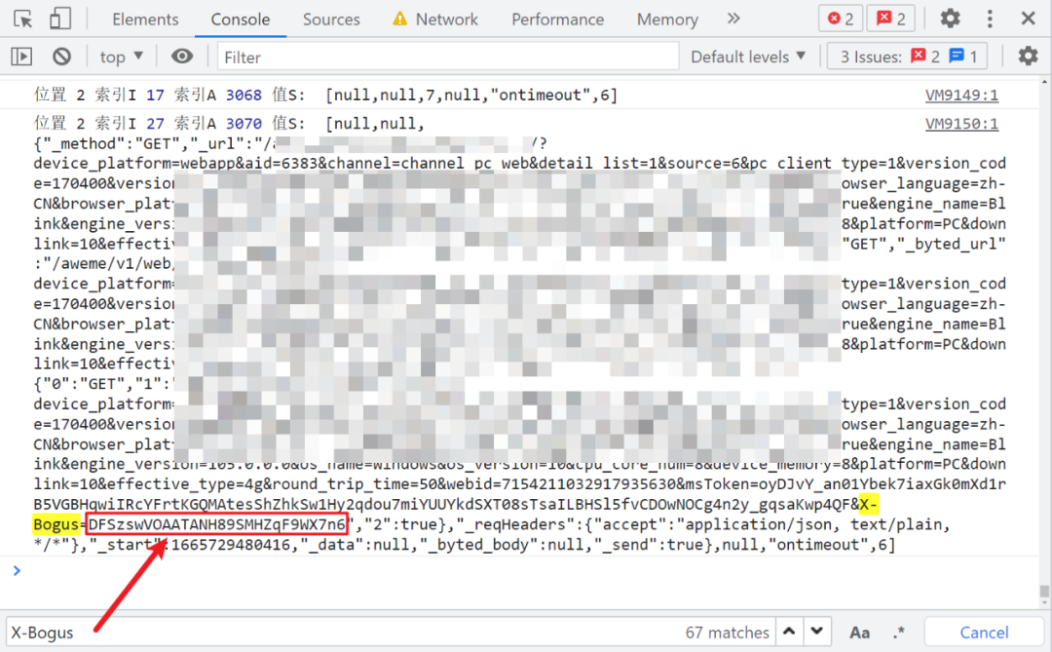Toggle the device toolbar icon
The width and height of the screenshot is (1052, 652).
59,19
